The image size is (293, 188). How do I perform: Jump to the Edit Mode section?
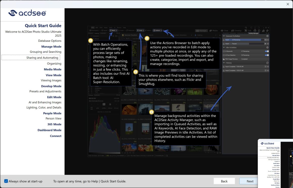[x=54, y=97]
